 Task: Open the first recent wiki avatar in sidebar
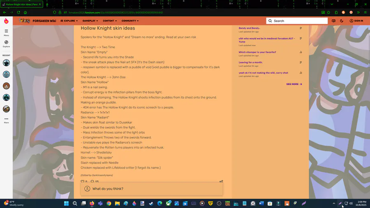[x=6, y=63]
